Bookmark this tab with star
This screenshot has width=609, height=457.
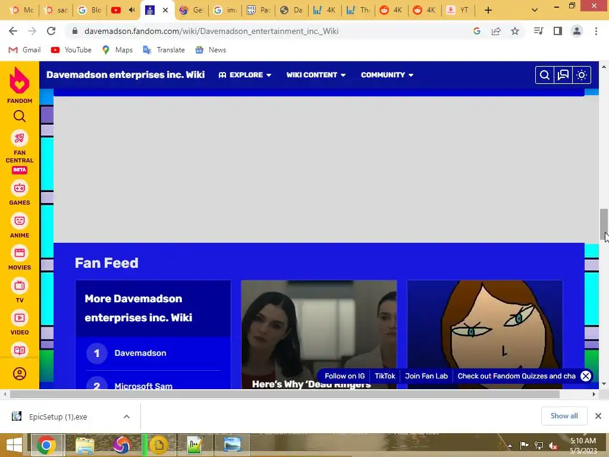tap(515, 31)
